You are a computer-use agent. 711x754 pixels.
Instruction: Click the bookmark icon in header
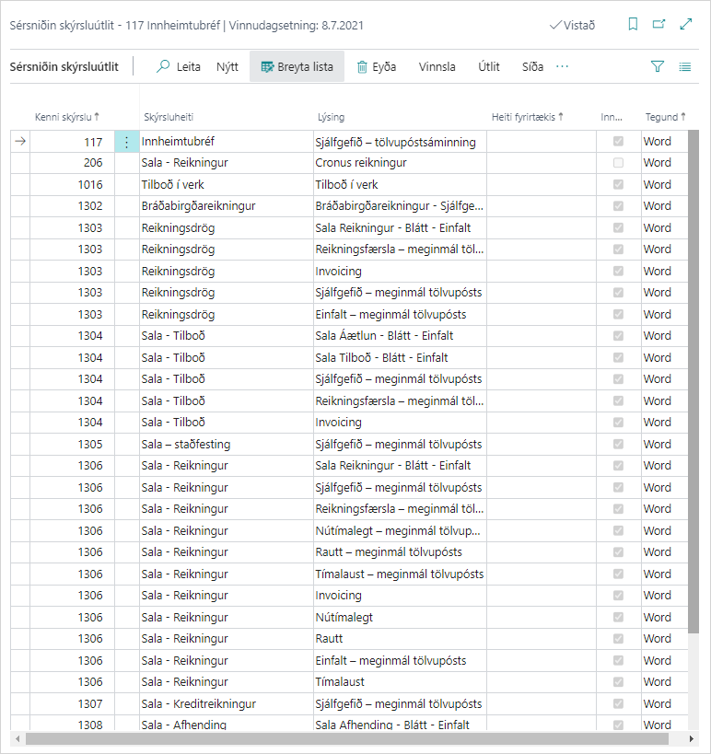point(633,25)
